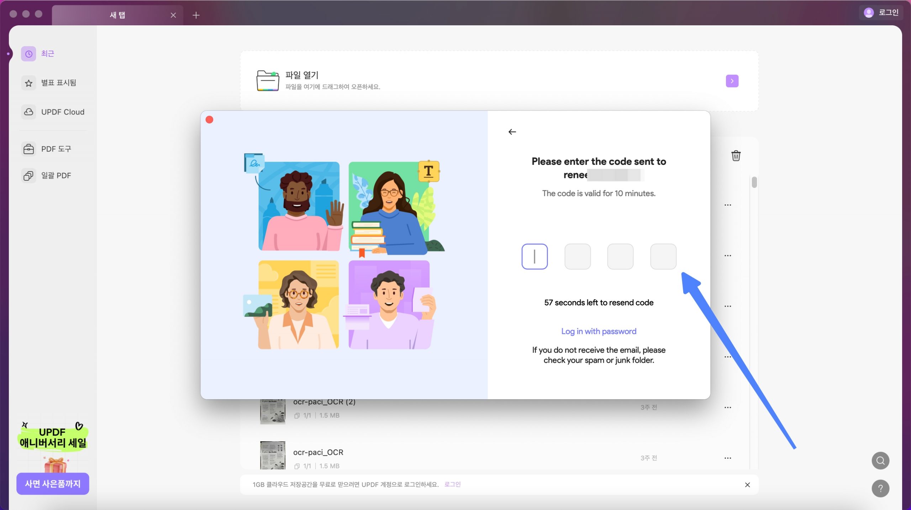Expand the purple arrow in 파일 열기 panel
The height and width of the screenshot is (510, 911).
(x=732, y=81)
